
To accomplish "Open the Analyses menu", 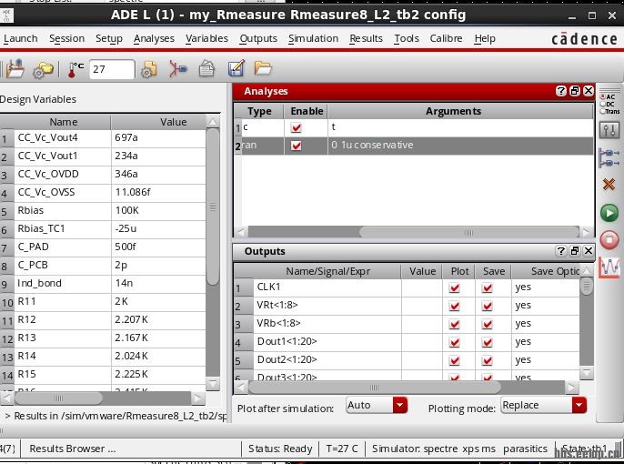I will 154,38.
